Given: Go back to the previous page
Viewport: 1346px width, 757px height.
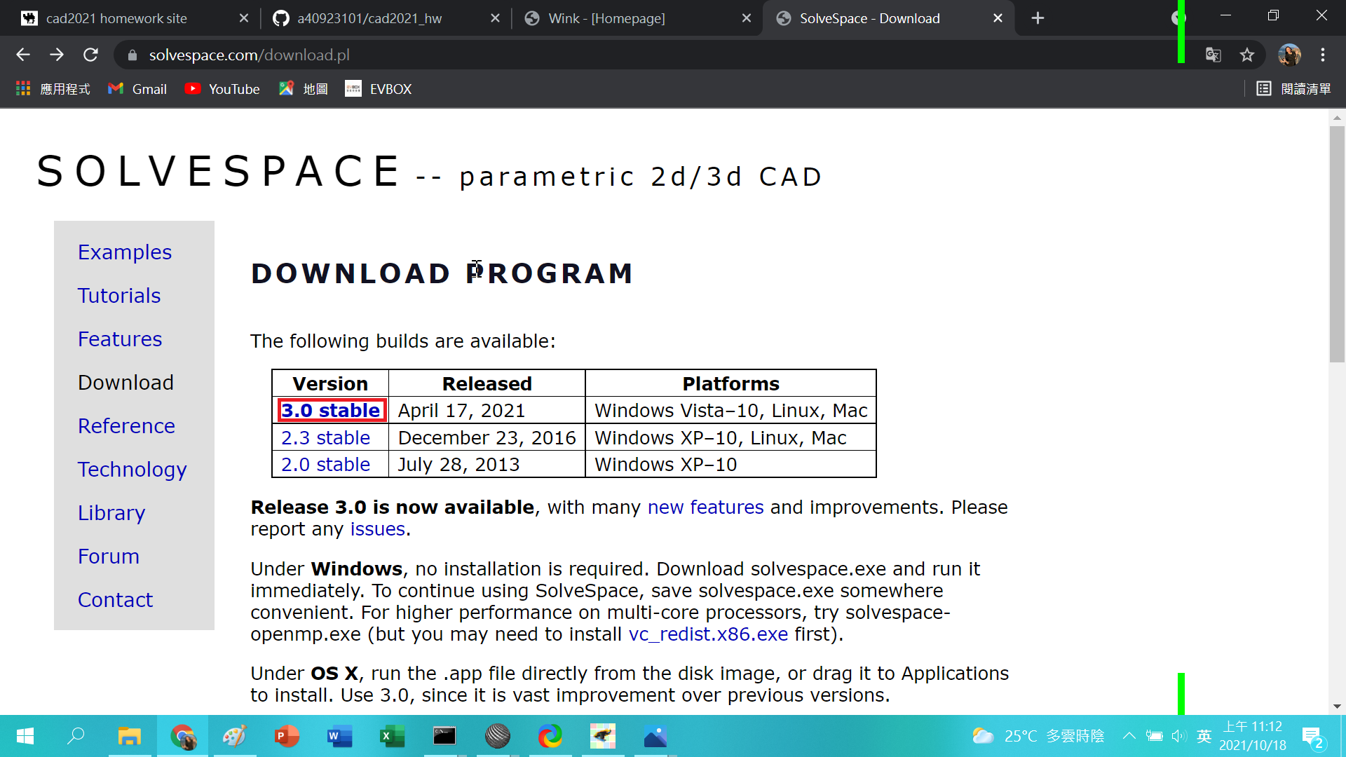Looking at the screenshot, I should [23, 55].
